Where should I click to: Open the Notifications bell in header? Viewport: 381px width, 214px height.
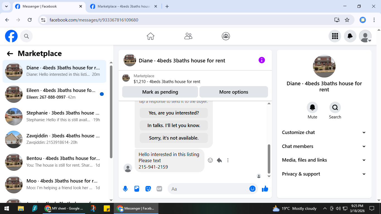[350, 36]
